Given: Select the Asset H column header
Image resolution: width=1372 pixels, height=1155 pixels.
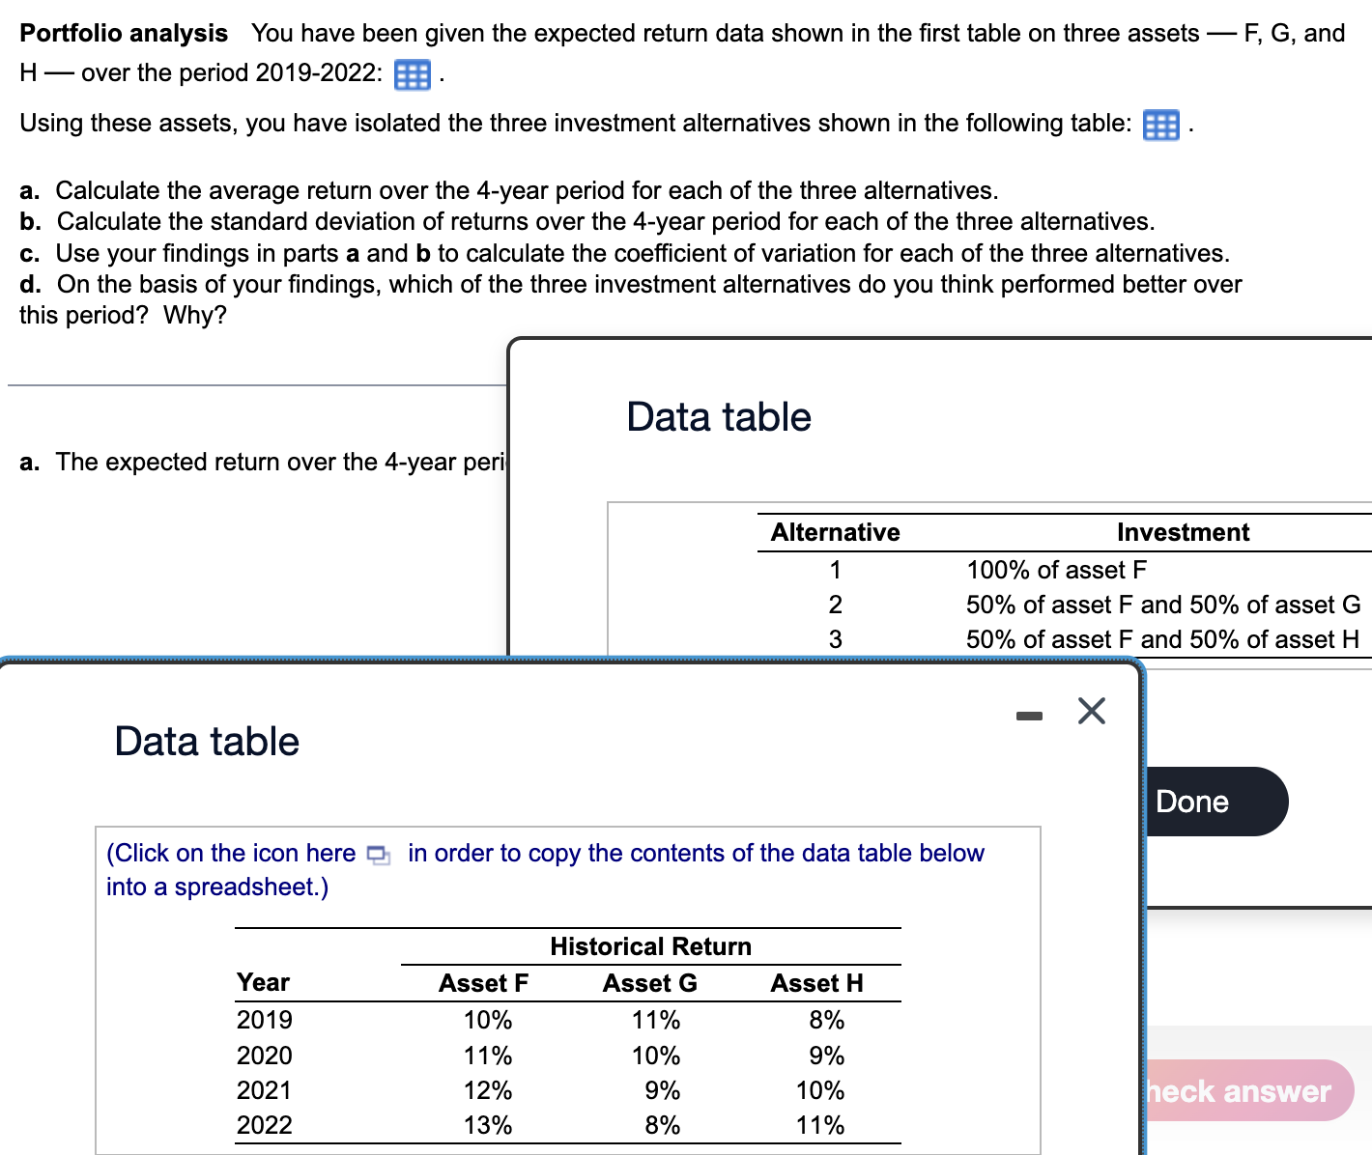Looking at the screenshot, I should 816,982.
